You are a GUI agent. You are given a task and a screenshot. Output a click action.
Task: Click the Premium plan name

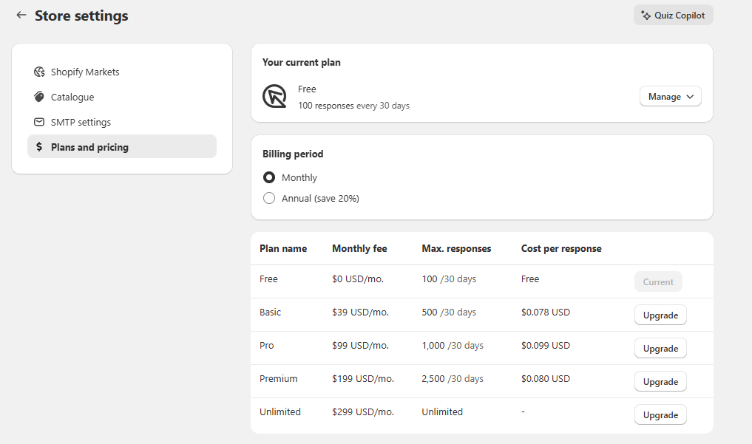coord(278,379)
